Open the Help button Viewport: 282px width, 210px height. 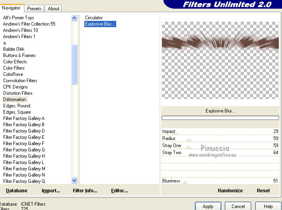tap(268, 206)
